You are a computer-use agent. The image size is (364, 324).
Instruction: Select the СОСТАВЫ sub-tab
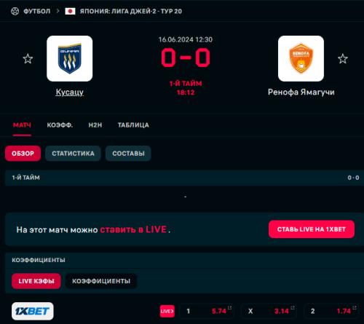point(128,154)
